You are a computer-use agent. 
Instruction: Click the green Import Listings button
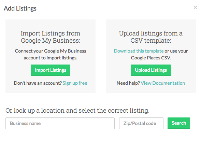pyautogui.click(x=51, y=70)
